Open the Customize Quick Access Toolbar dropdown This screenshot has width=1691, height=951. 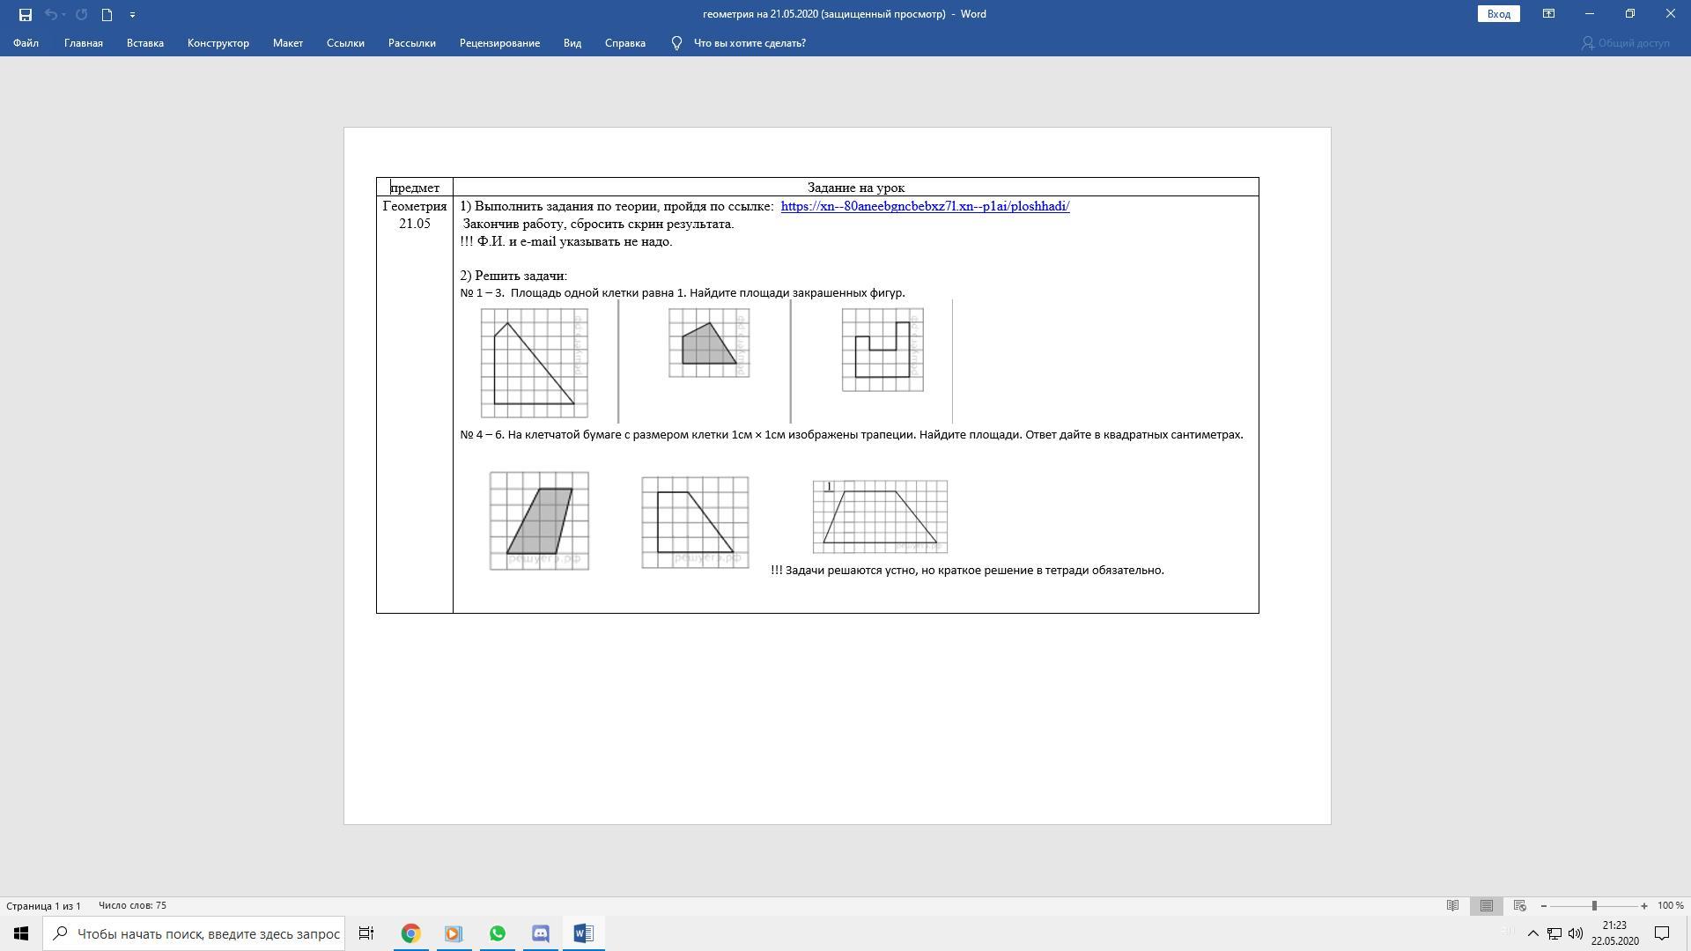tap(132, 14)
